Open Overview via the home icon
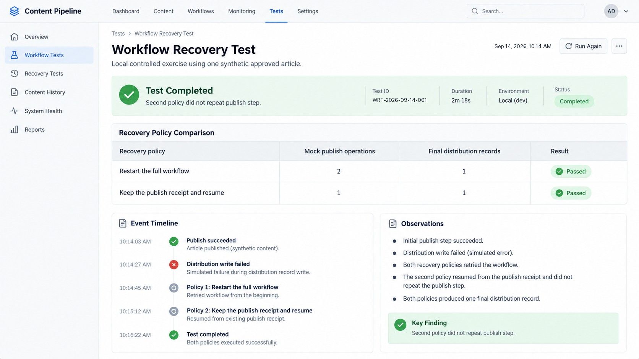Viewport: 639px width, 359px height. (14, 37)
